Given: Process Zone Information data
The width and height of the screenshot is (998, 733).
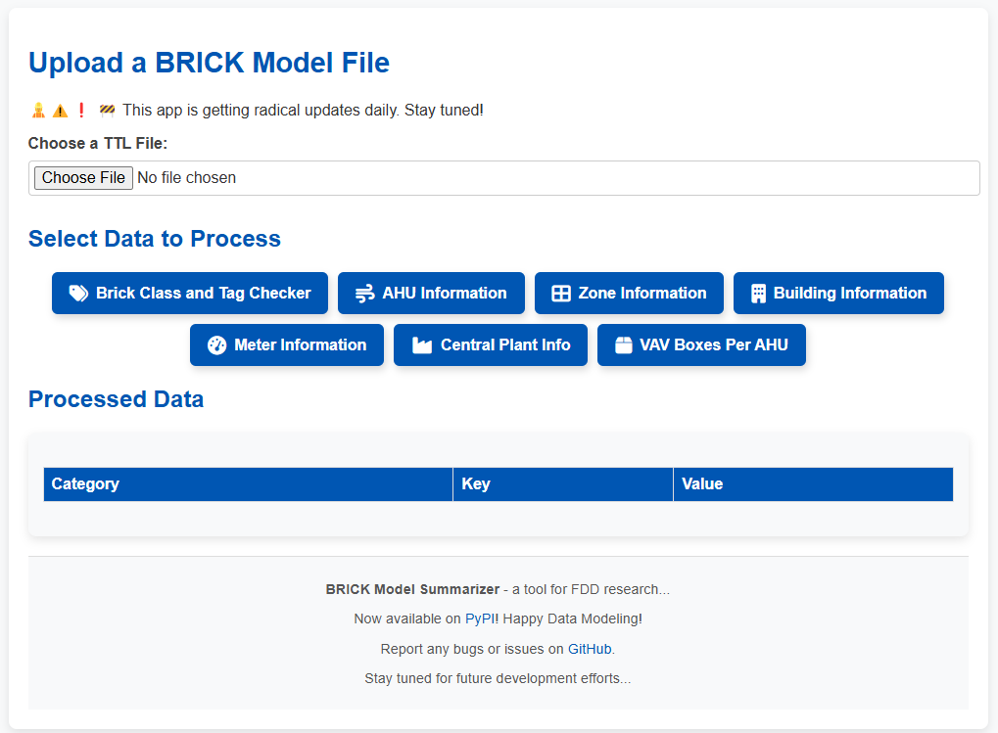Looking at the screenshot, I should 629,293.
